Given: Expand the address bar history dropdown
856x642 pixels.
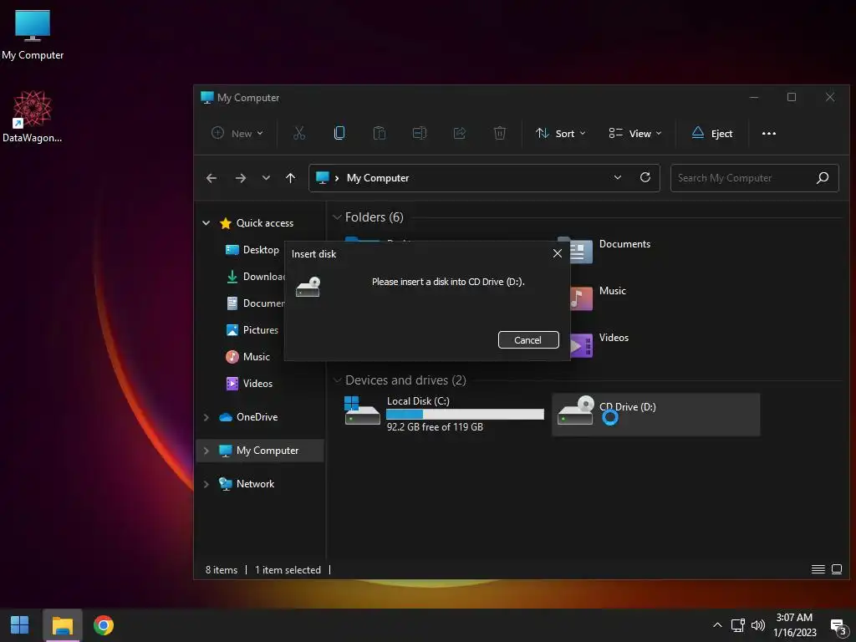Looking at the screenshot, I should [618, 177].
